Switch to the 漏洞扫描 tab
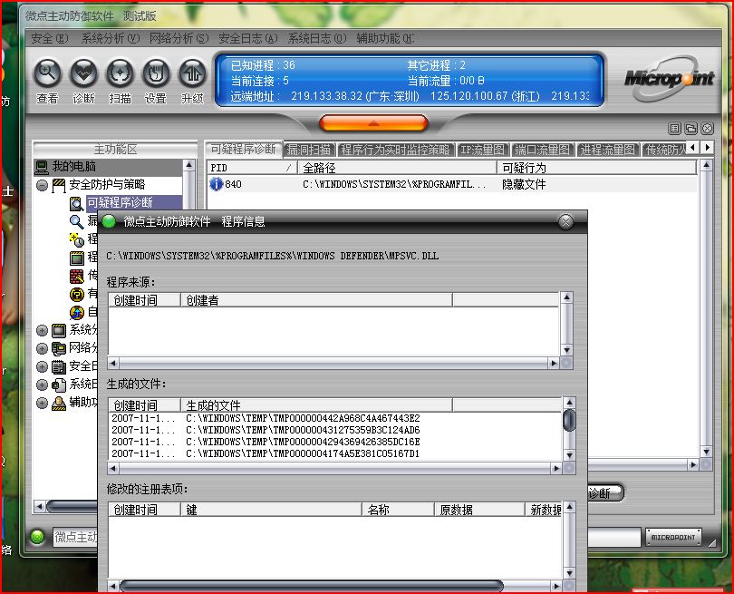This screenshot has height=594, width=734. pyautogui.click(x=309, y=150)
